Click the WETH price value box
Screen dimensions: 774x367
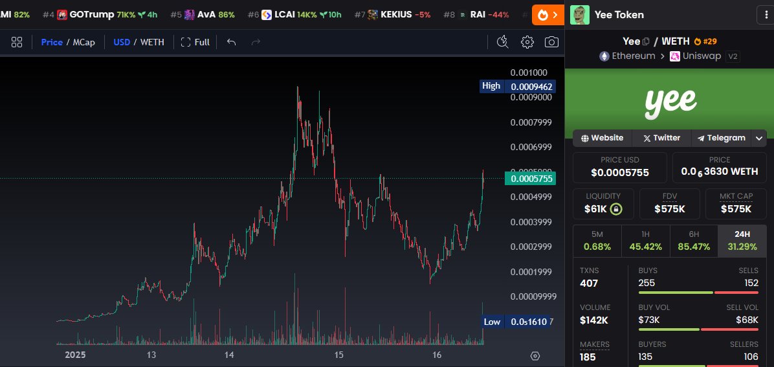[719, 166]
